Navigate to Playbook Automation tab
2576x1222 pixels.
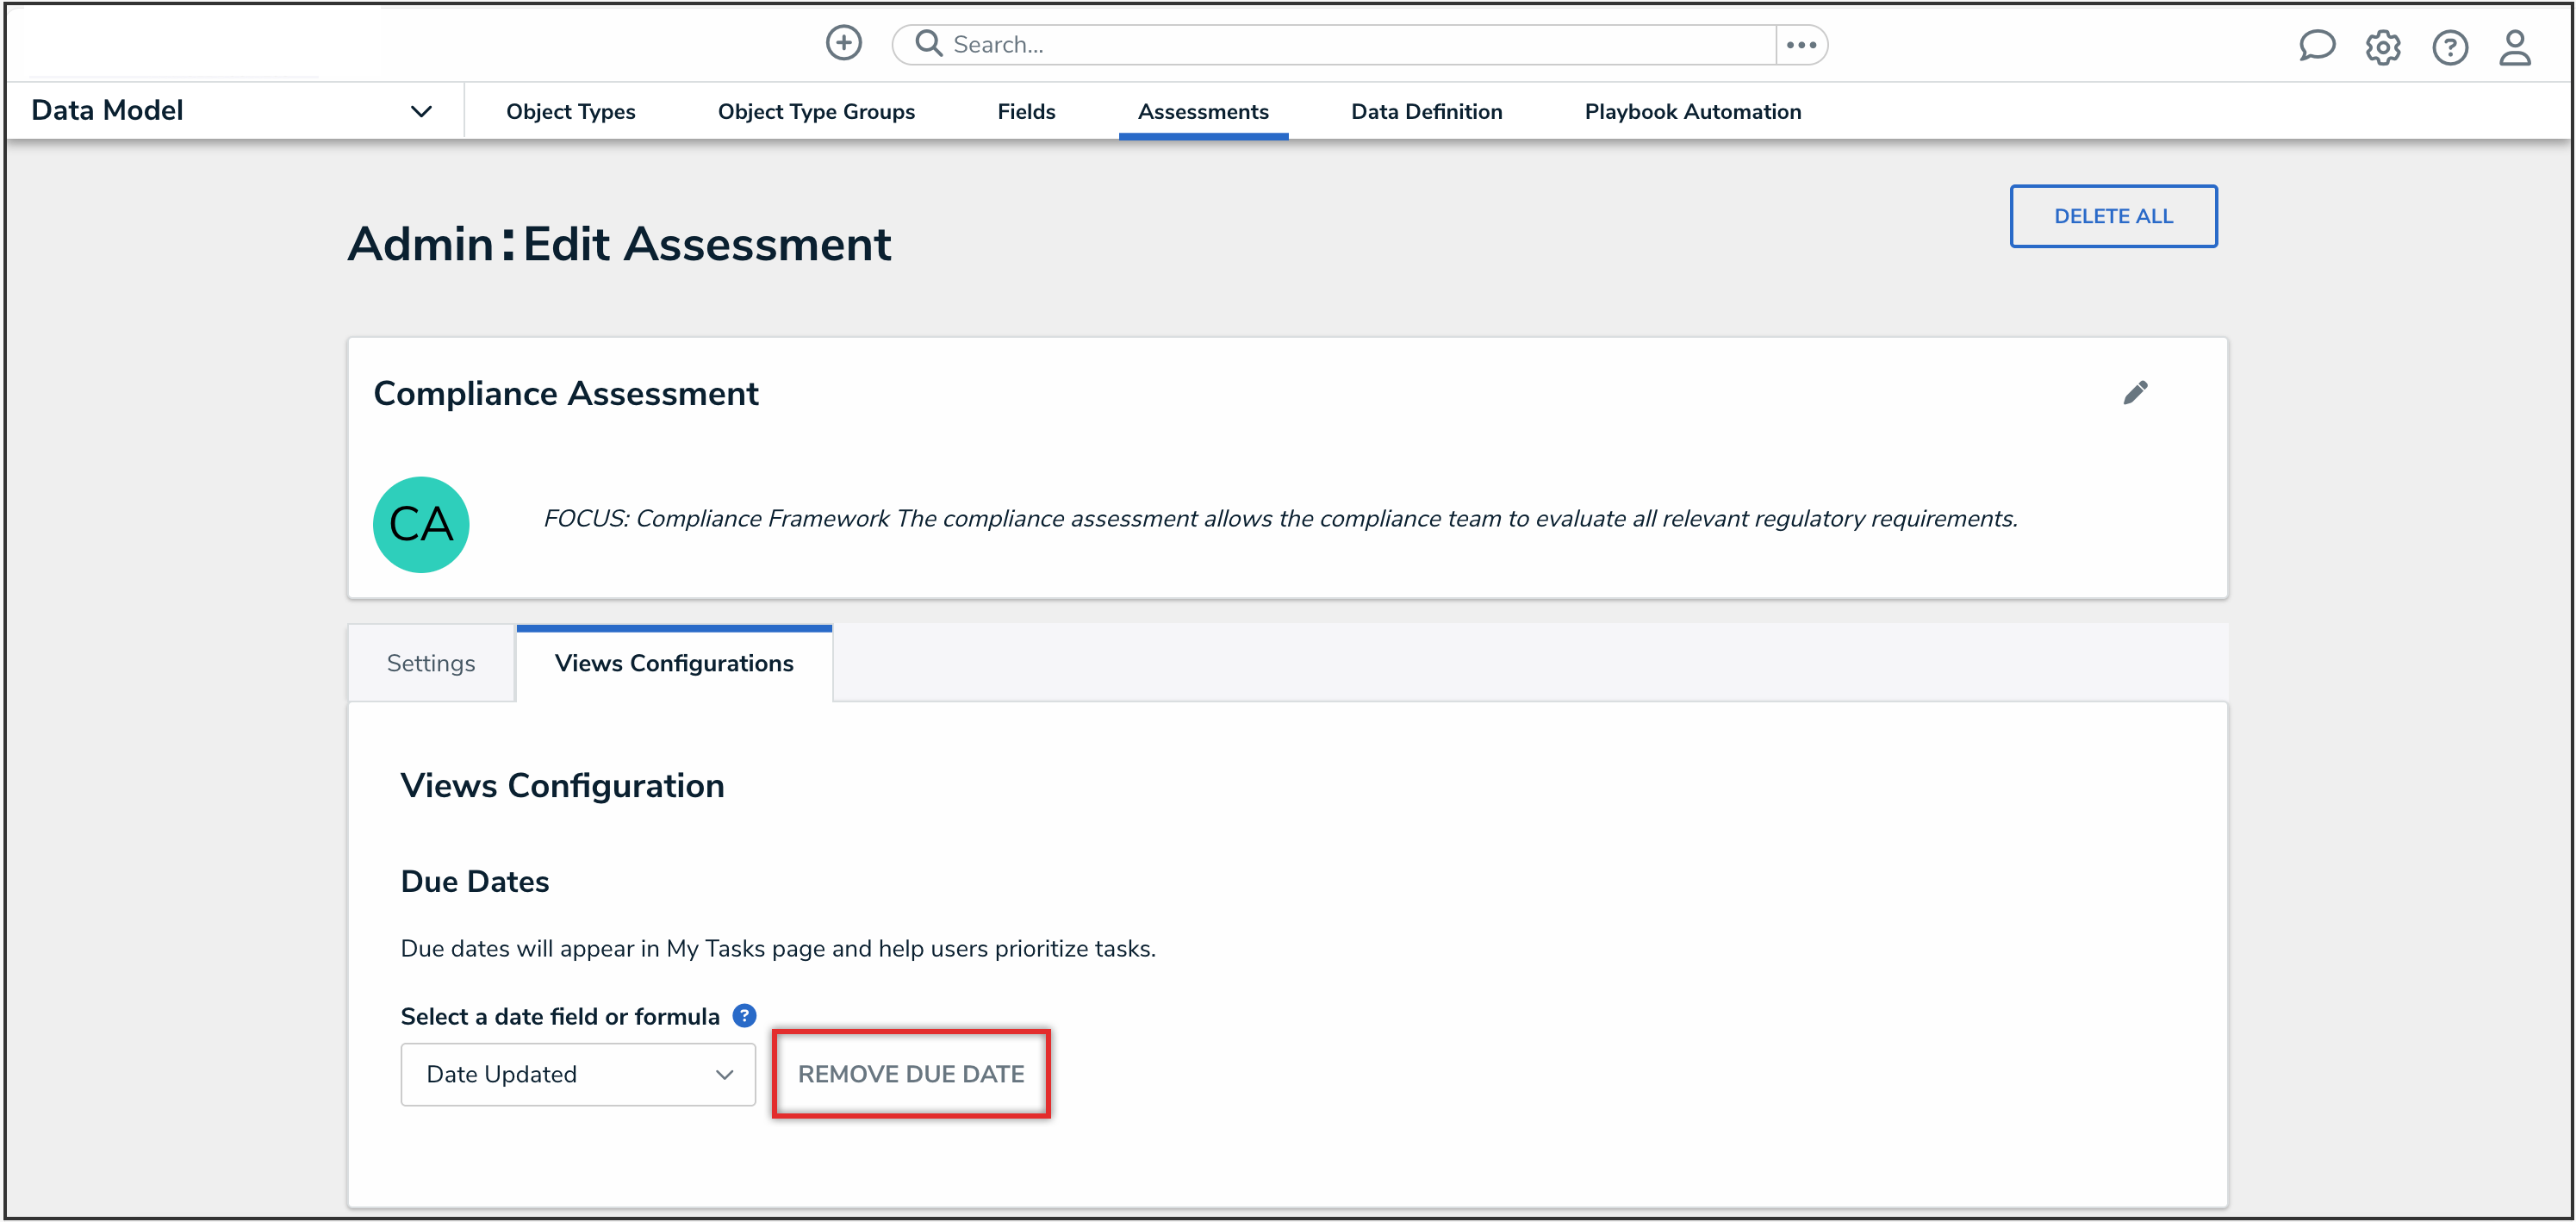pyautogui.click(x=1692, y=112)
